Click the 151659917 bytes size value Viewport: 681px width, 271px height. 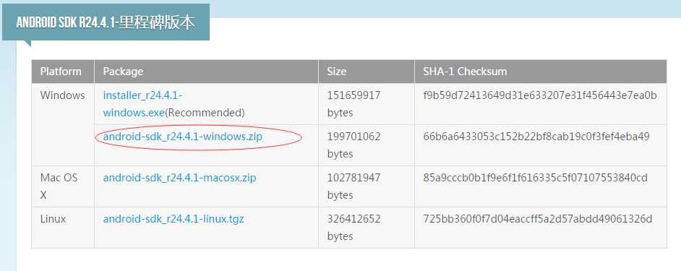(x=354, y=104)
